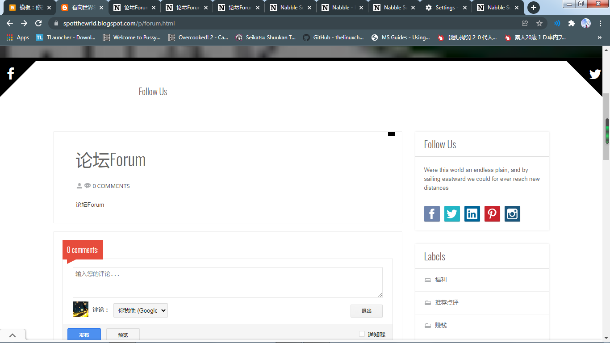Expand the bottom-left up-arrow panel
Screen dimensions: 610x343
(x=13, y=335)
